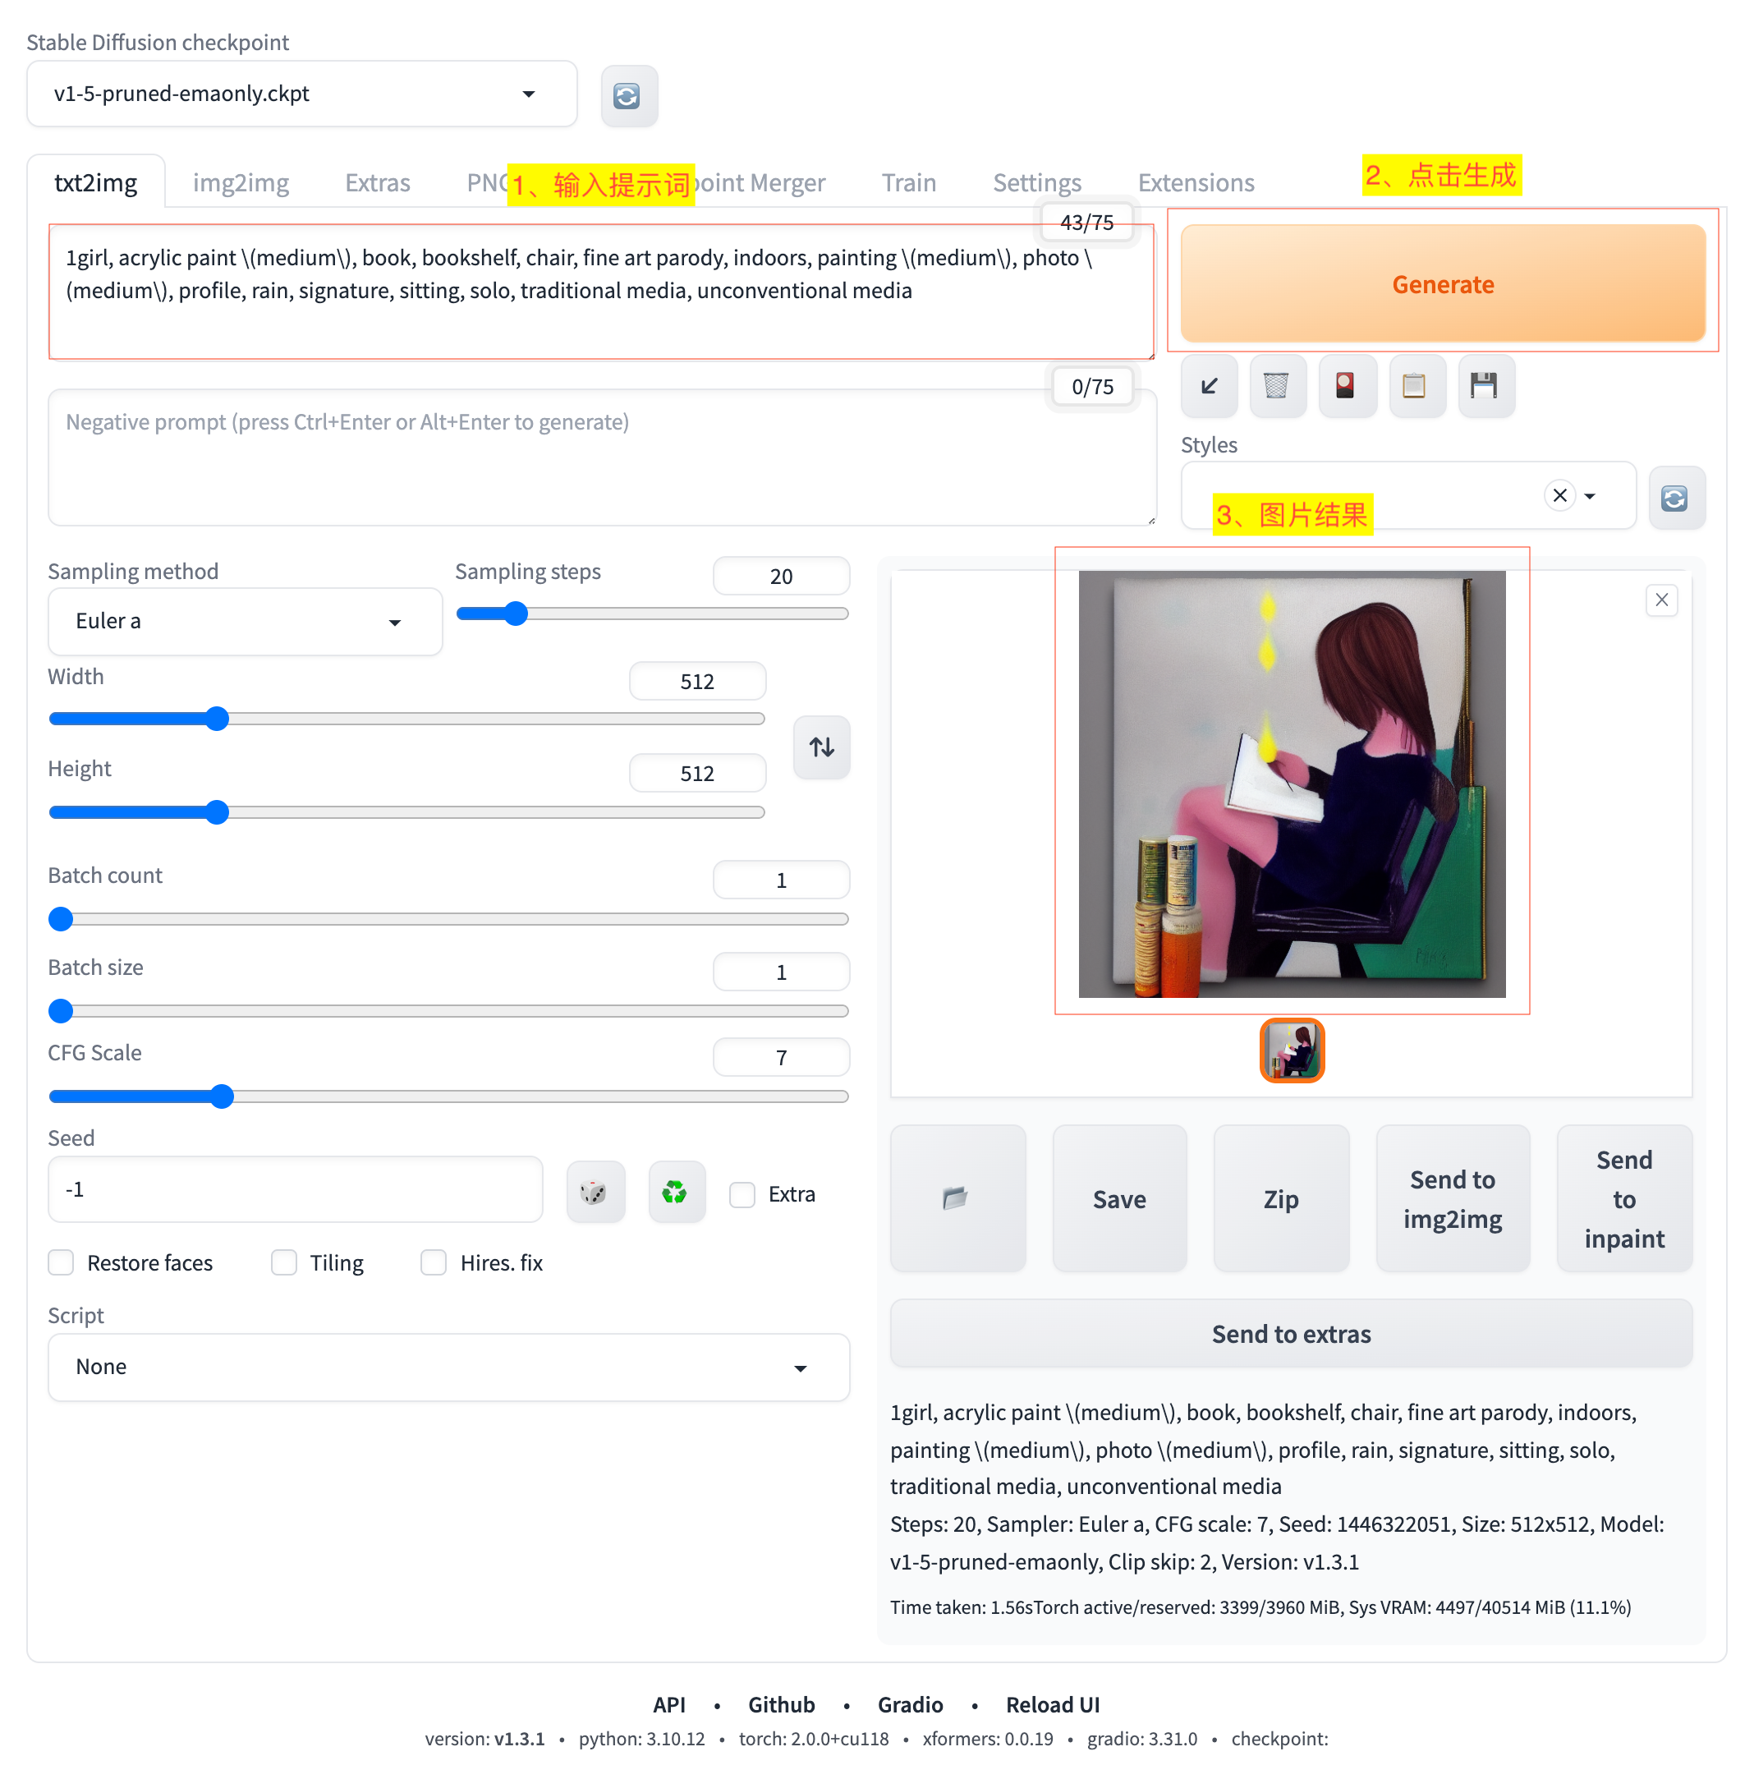Screen dimensions: 1754x1779
Task: Click the arrow icon to read last generation parameters
Action: click(x=1209, y=386)
